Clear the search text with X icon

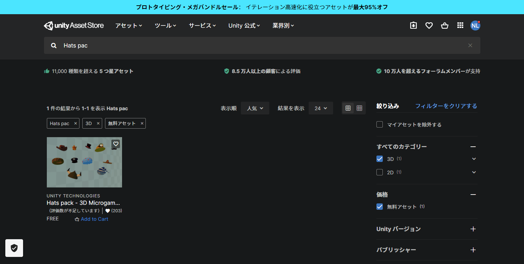[470, 45]
